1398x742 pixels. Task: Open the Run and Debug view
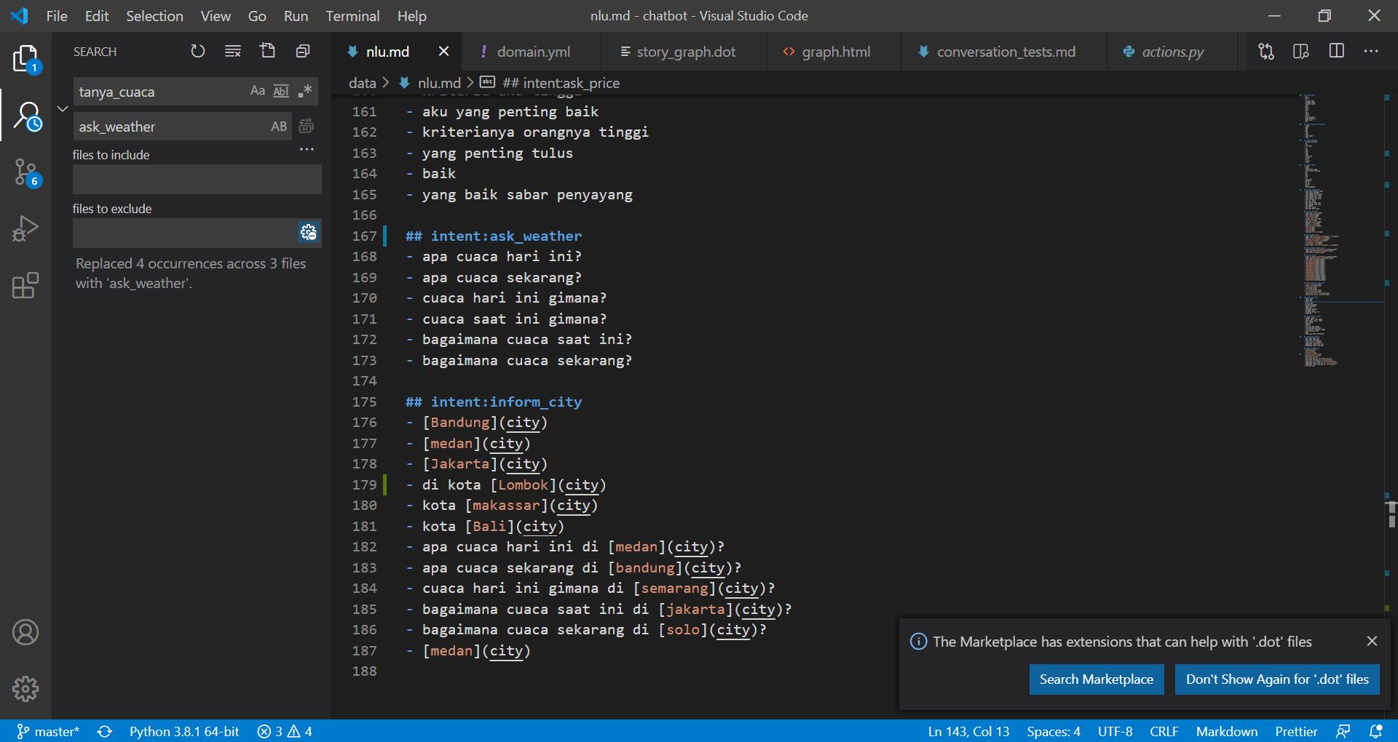click(x=25, y=228)
